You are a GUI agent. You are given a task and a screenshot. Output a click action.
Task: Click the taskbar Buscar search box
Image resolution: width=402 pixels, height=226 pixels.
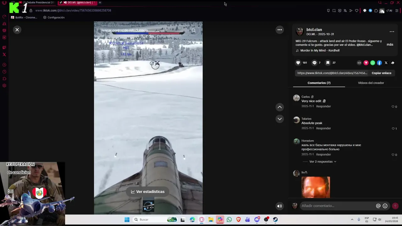pos(155,220)
